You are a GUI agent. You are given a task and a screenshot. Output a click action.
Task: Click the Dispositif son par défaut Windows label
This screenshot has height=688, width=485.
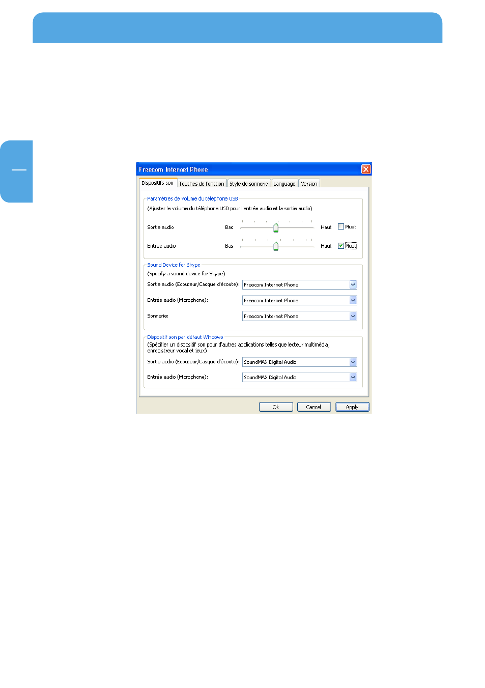(185, 337)
